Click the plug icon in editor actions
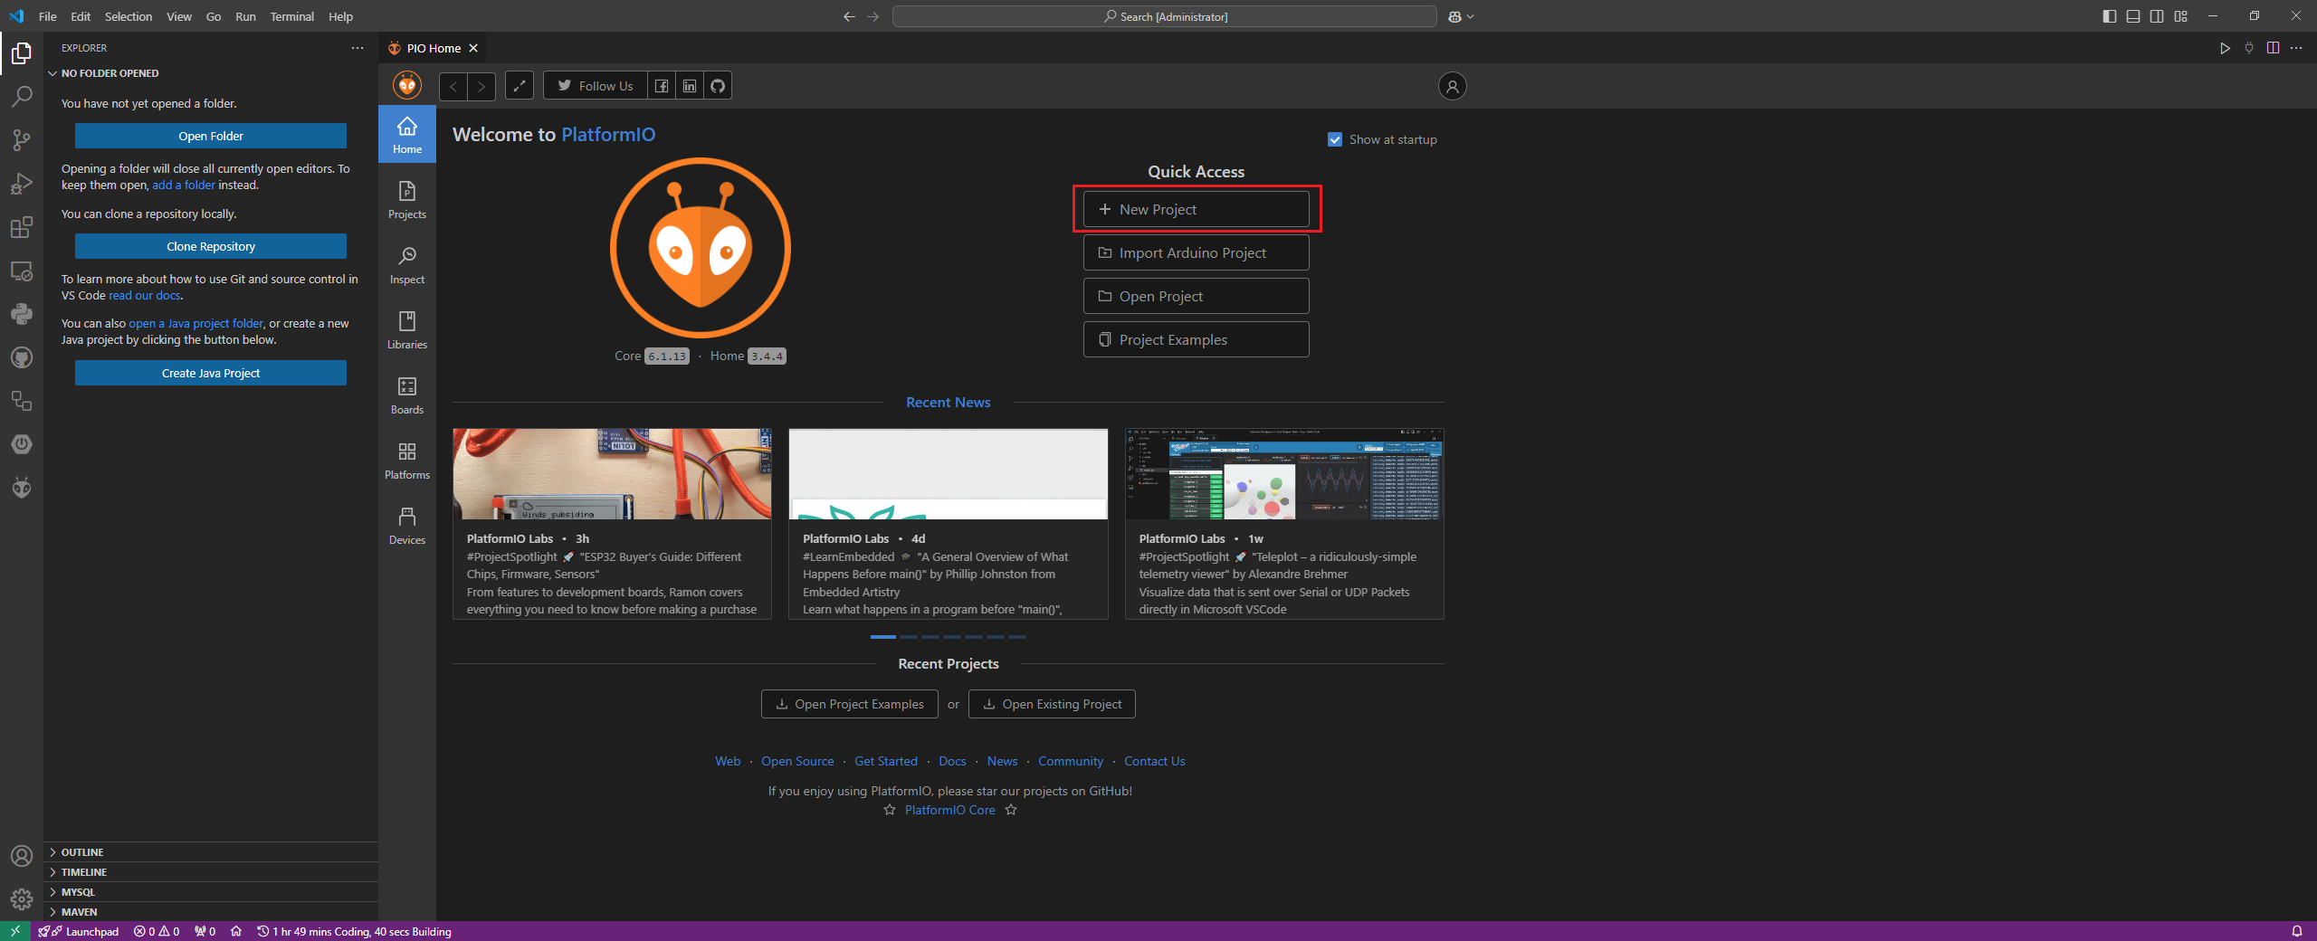Viewport: 2317px width, 941px height. pyautogui.click(x=2249, y=48)
